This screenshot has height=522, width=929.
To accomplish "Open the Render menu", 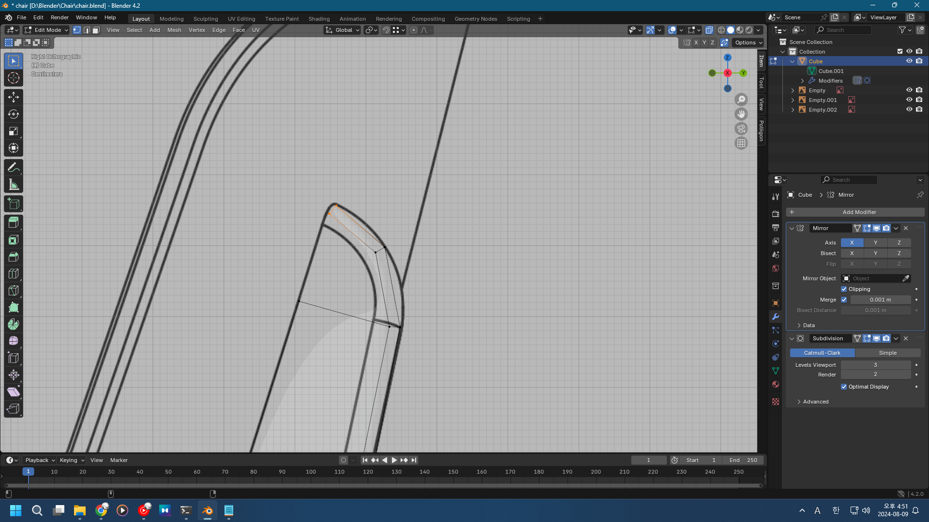I will 60,17.
